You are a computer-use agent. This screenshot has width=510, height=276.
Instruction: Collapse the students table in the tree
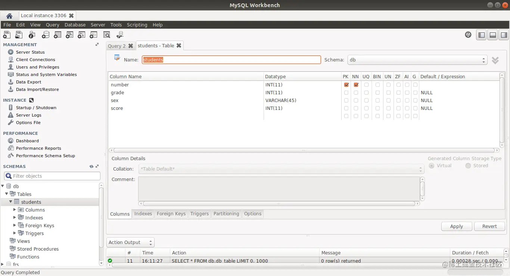(10, 202)
